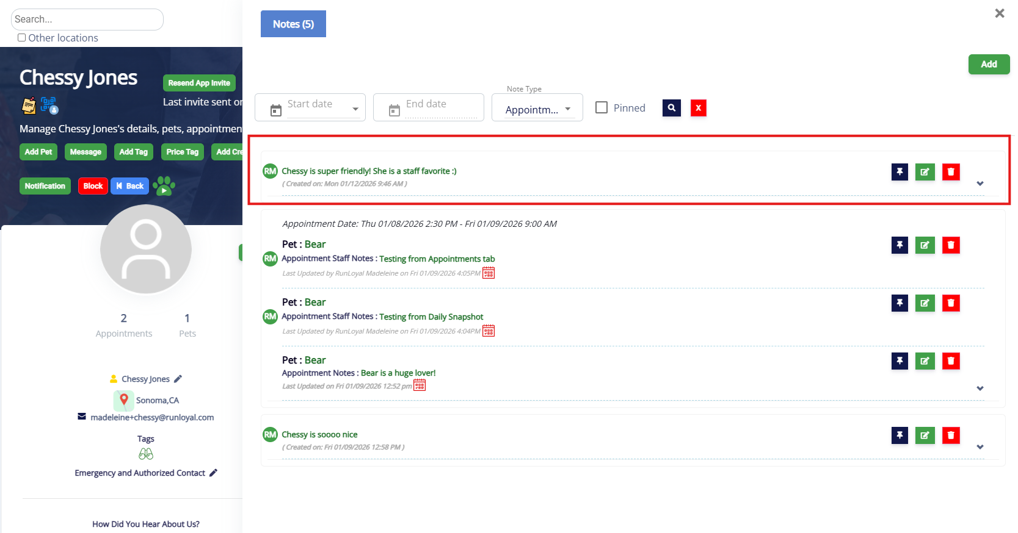
Task: Click the green paw print icon
Action: (x=164, y=185)
